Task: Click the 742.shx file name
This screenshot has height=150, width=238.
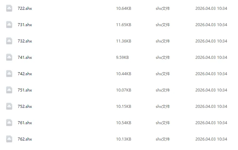Action: coord(25,74)
